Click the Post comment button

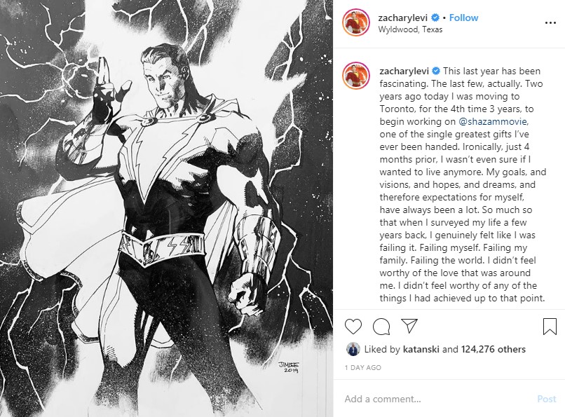pos(547,399)
